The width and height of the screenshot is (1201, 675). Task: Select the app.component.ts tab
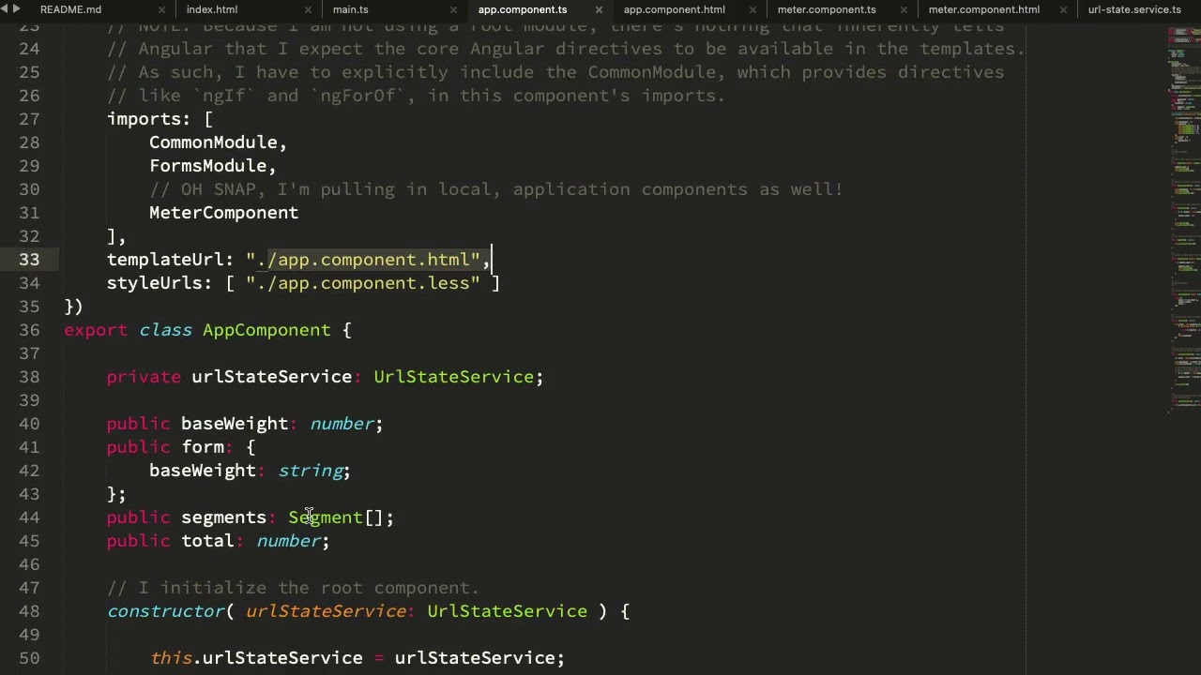click(x=523, y=9)
